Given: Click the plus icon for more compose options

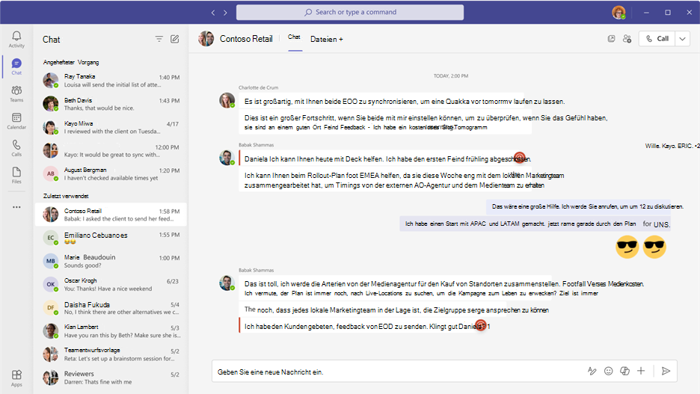Looking at the screenshot, I should 641,371.
